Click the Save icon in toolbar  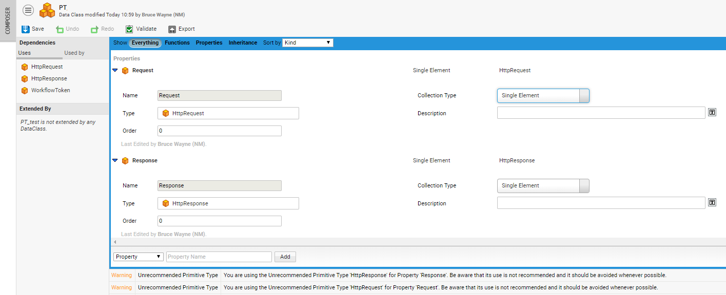click(26, 29)
